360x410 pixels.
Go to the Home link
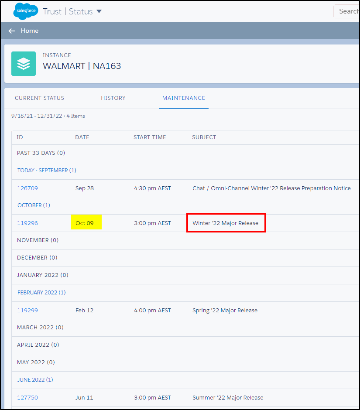coord(30,31)
